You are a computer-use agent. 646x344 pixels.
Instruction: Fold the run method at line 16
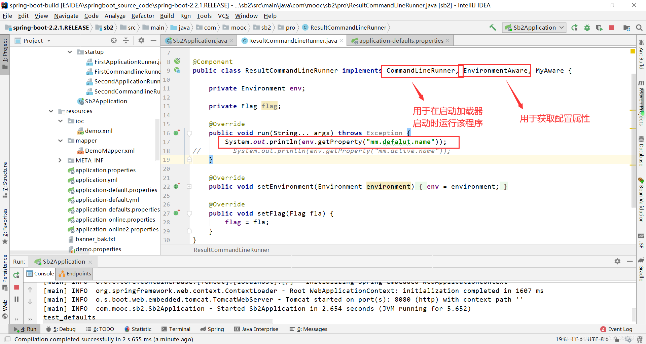(x=189, y=133)
